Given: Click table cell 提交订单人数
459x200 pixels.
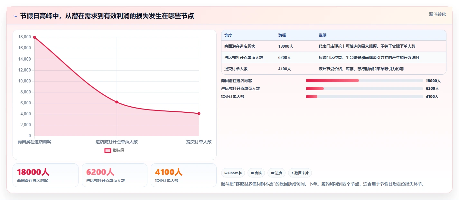Looking at the screenshot, I should click(236, 69).
